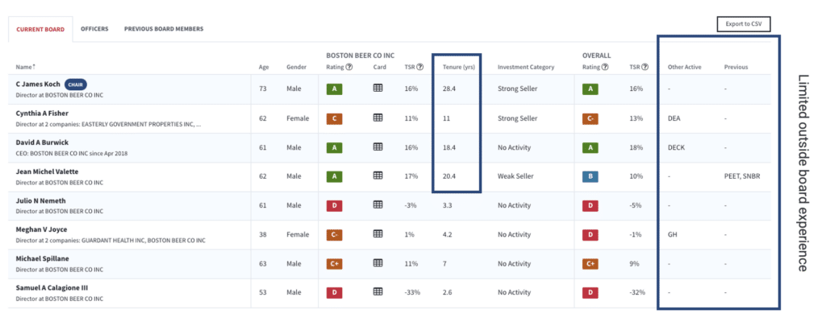826x326 pixels.
Task: Click the BOSTON BEER CO INC group header
Action: tap(361, 56)
